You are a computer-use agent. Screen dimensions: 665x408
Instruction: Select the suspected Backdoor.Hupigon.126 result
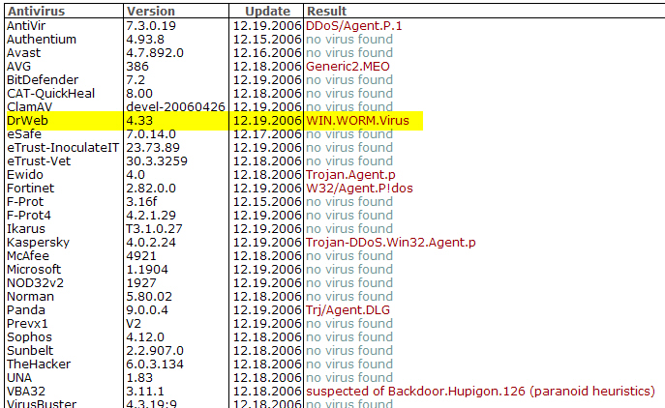pos(480,392)
